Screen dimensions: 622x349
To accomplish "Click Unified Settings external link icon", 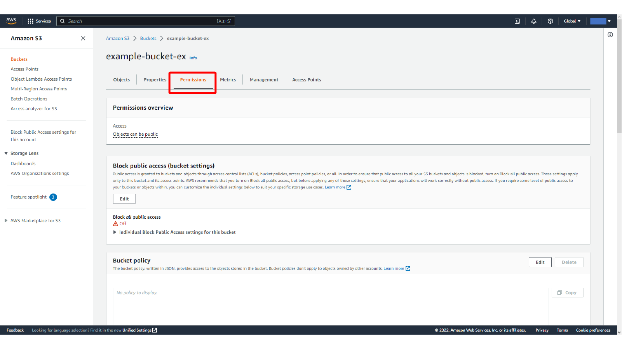I will pos(155,330).
